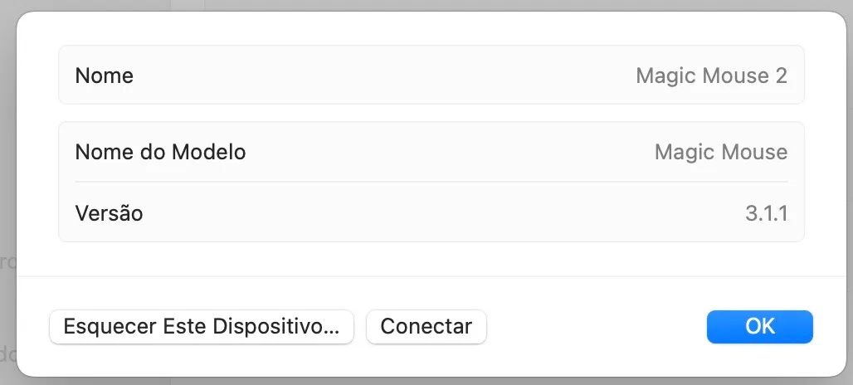The image size is (853, 385).
Task: Select the 3.1.1 version number
Action: pyautogui.click(x=766, y=213)
